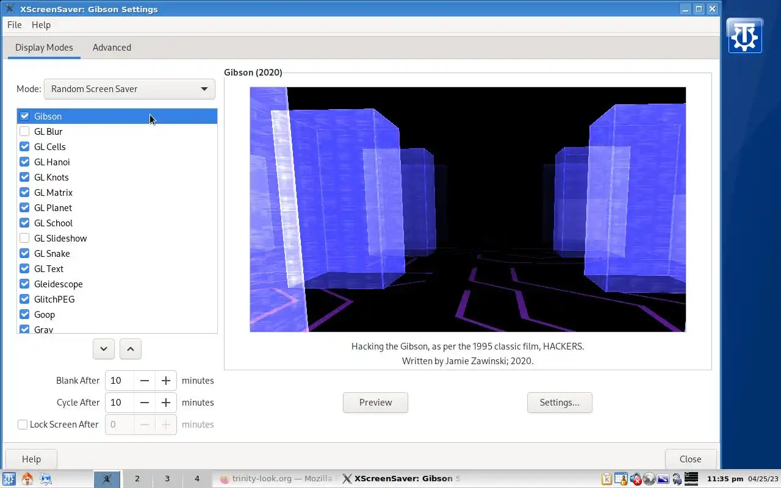
Task: Enable the GL Blur checkbox
Action: [x=24, y=131]
